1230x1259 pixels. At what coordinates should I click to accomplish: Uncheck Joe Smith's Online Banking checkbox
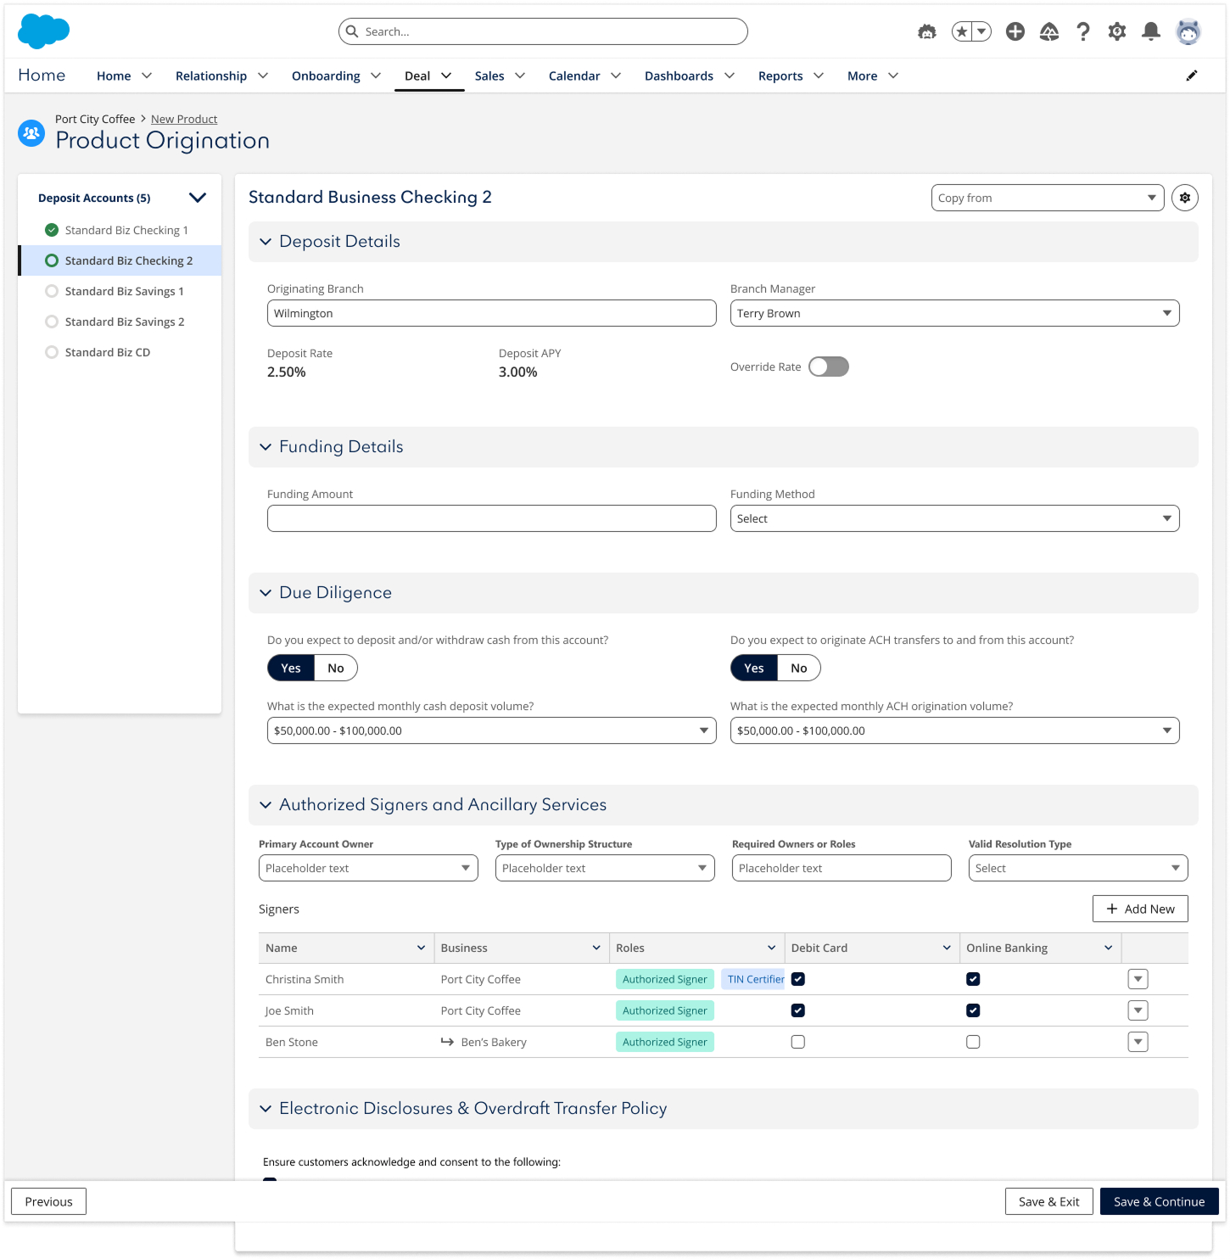(973, 1010)
